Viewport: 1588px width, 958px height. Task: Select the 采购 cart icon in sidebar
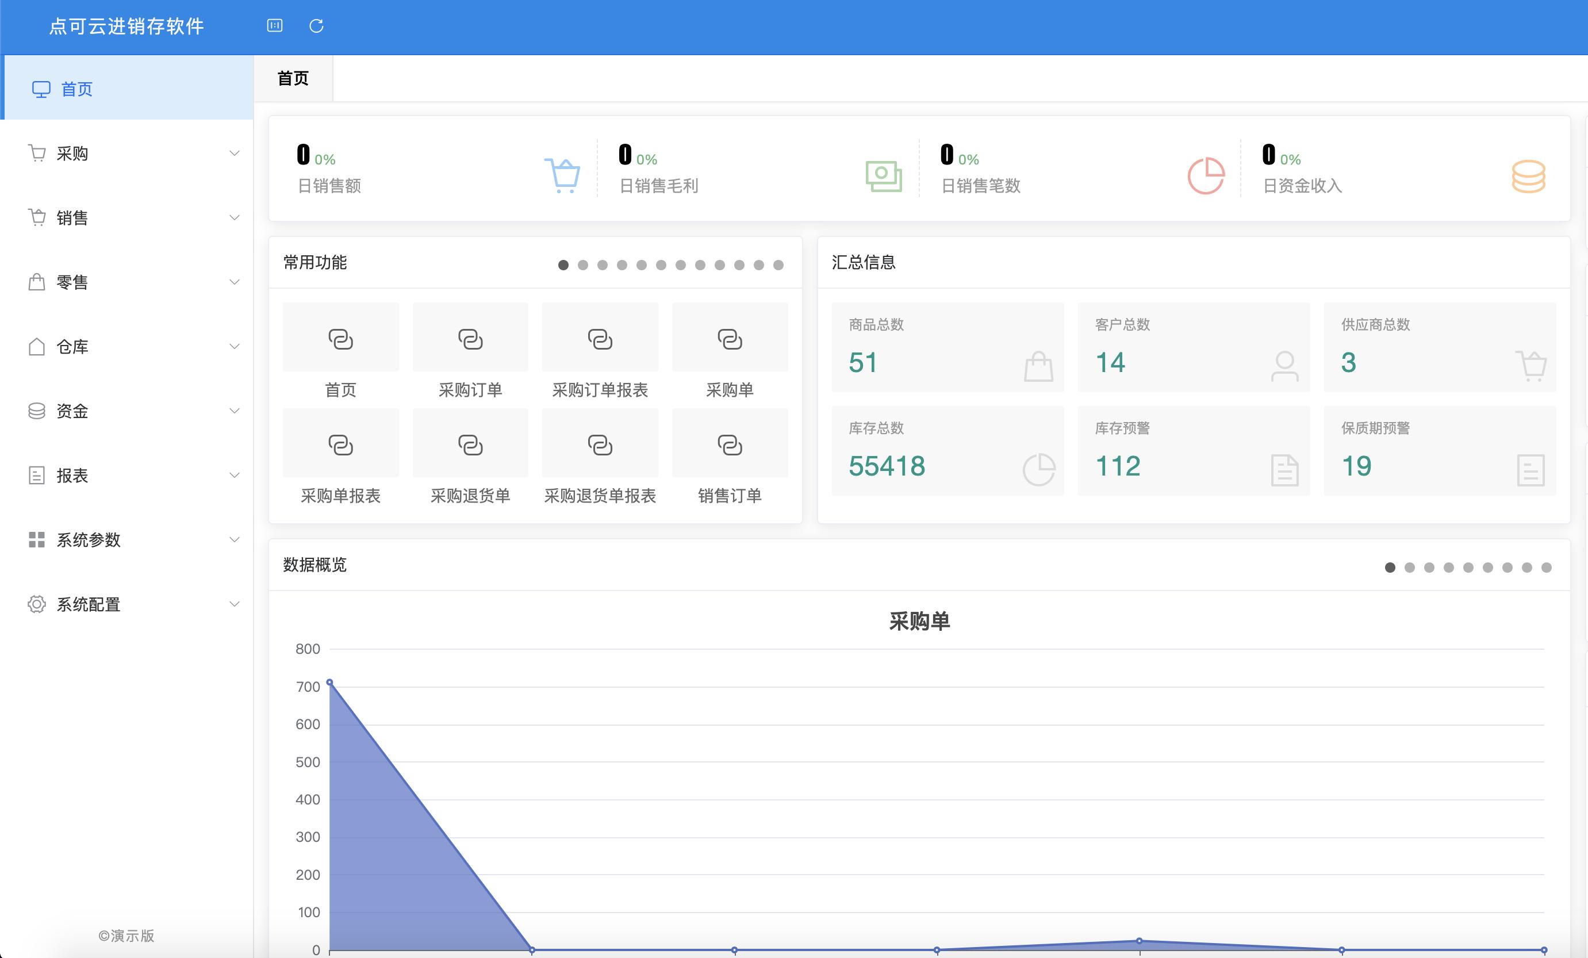37,153
